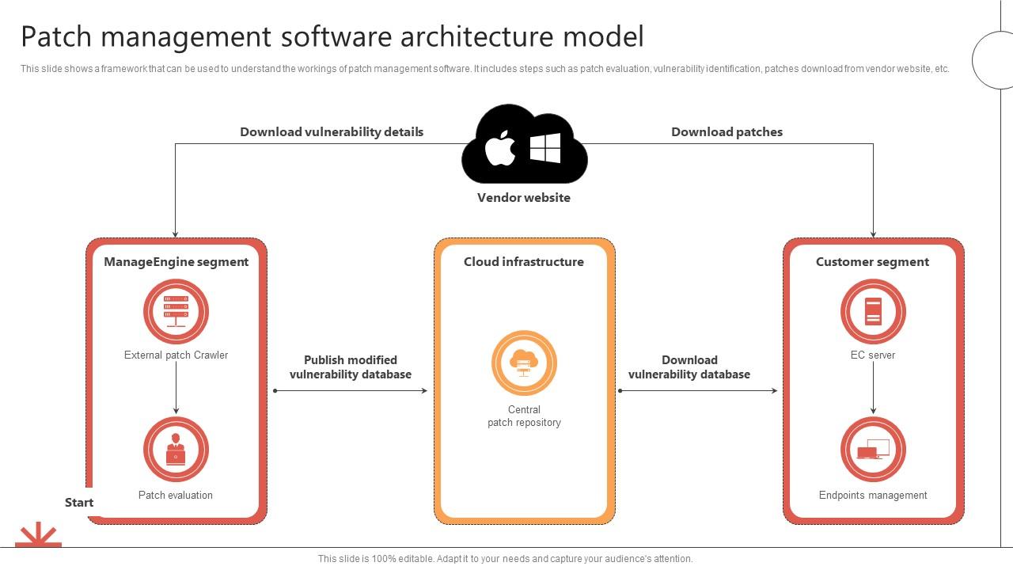Select the EC server icon
1013x570 pixels.
click(x=873, y=311)
